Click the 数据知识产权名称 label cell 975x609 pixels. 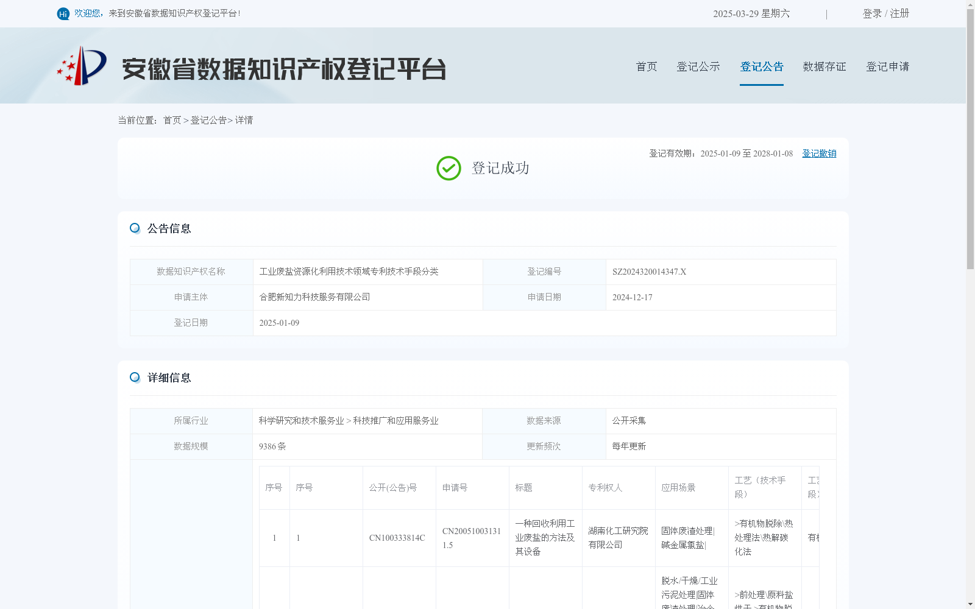click(191, 272)
